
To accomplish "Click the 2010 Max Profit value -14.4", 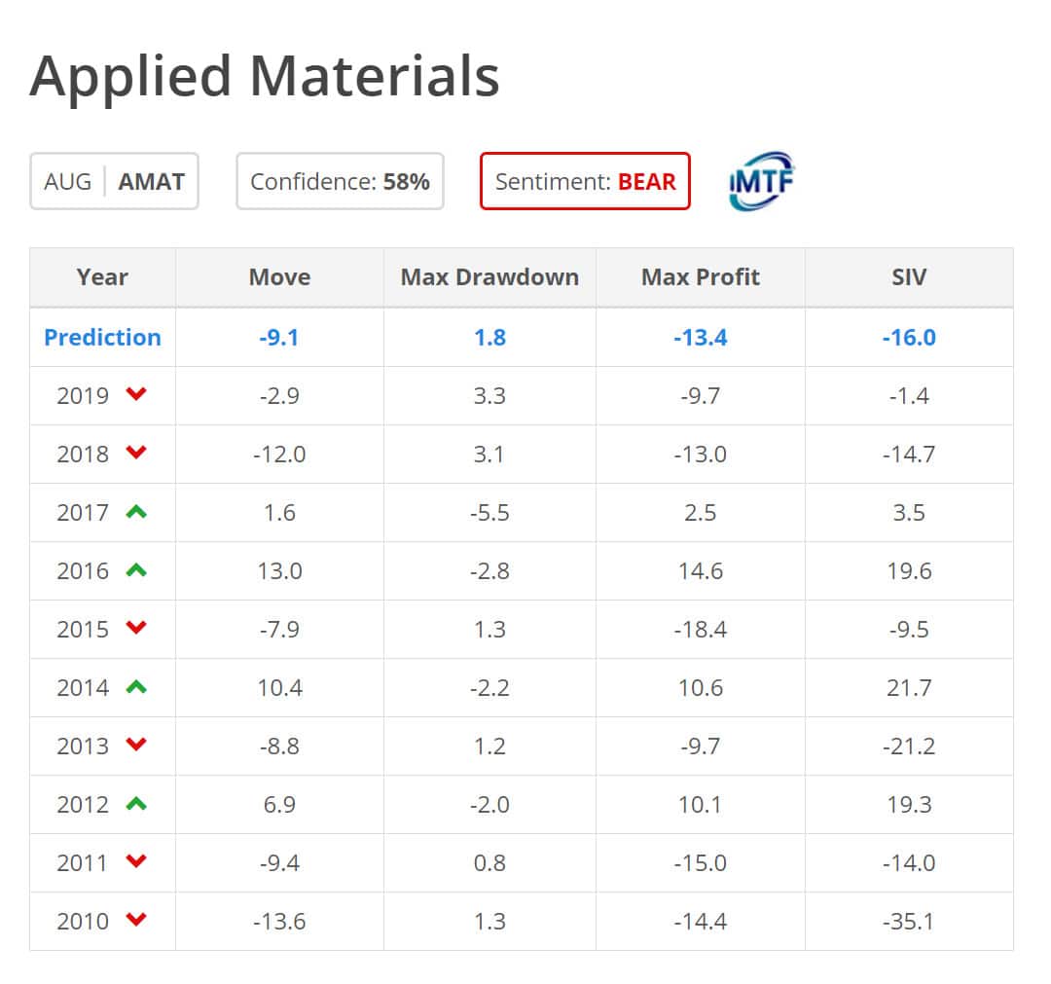I will click(701, 922).
